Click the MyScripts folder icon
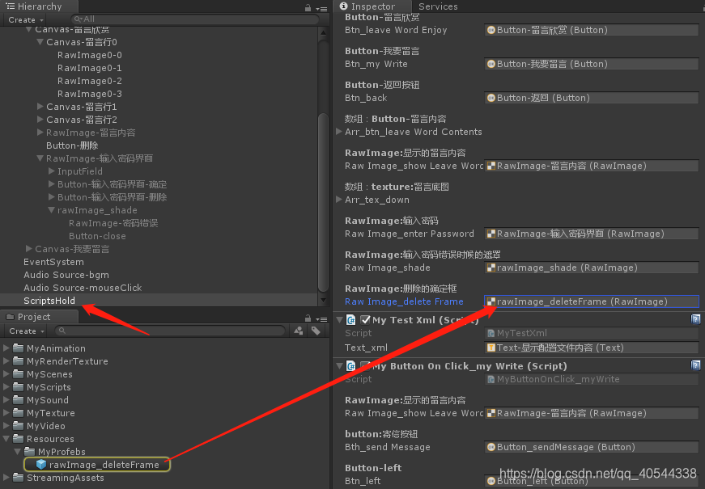The image size is (705, 489). tap(19, 386)
